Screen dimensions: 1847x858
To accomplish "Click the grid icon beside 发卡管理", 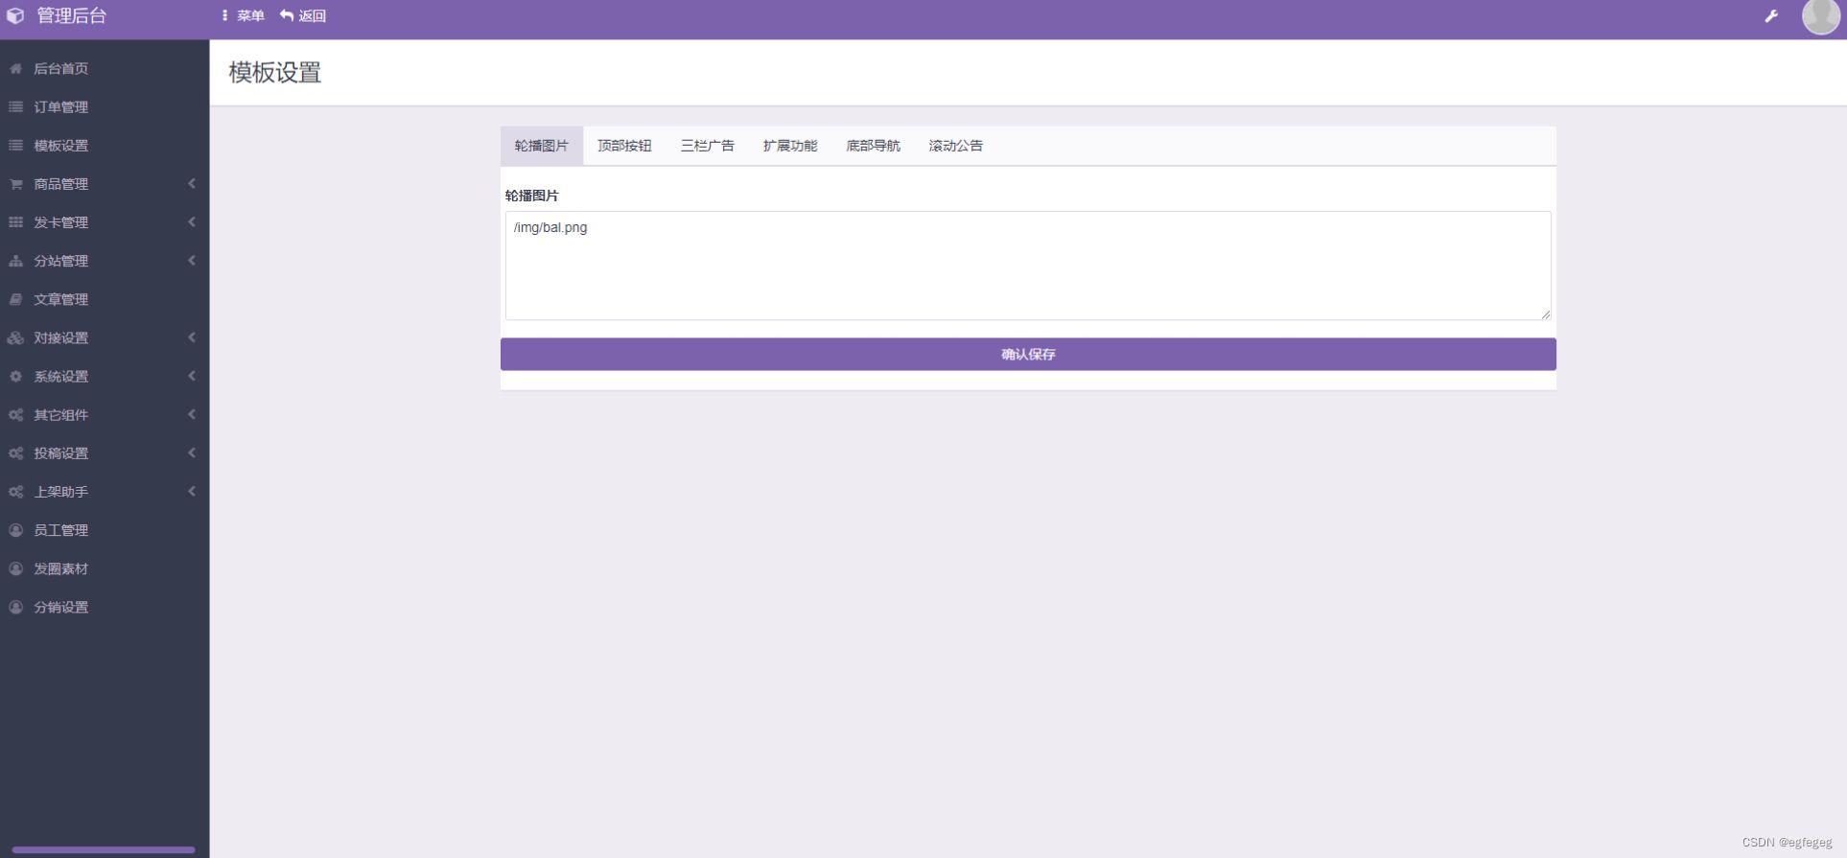I will click(x=15, y=222).
